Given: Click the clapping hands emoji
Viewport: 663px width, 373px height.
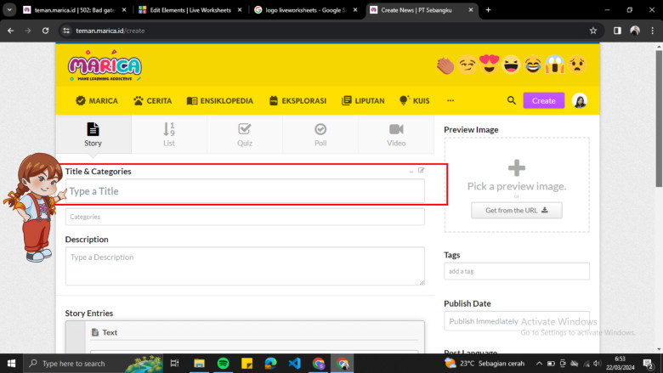Looking at the screenshot, I should click(x=445, y=65).
